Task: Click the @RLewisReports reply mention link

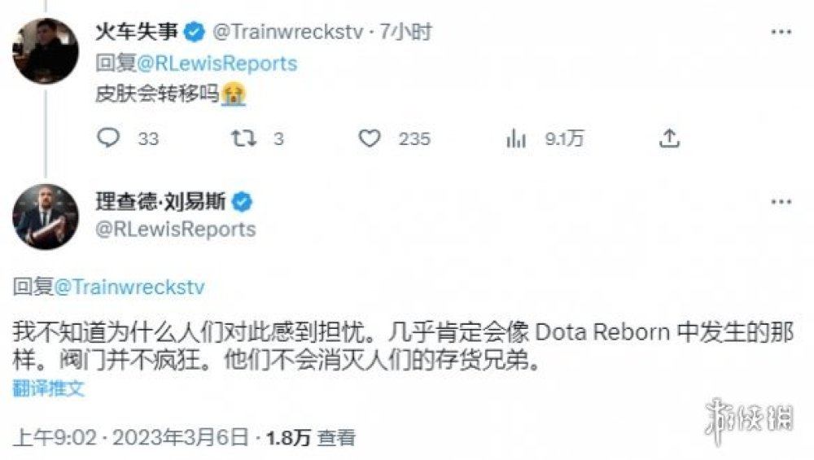Action: pyautogui.click(x=217, y=64)
